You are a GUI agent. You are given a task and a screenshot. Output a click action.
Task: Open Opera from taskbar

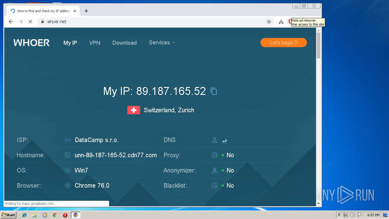(65, 215)
